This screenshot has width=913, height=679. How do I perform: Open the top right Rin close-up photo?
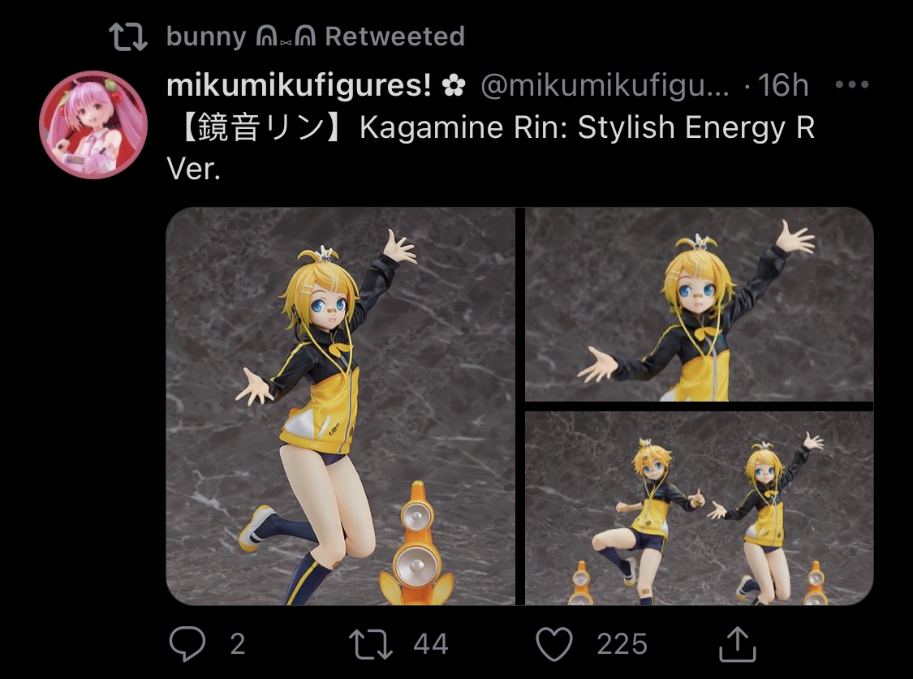pos(699,304)
